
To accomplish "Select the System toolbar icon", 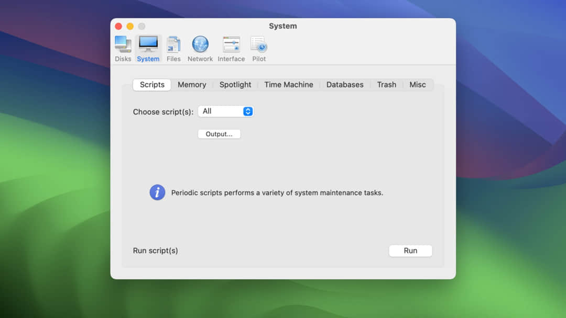I will tap(148, 48).
